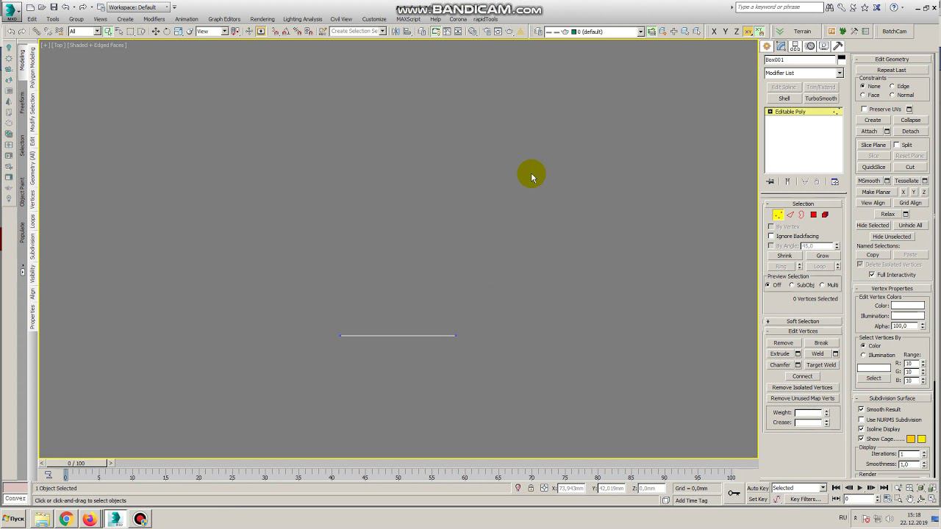Screen dimensions: 941x529
Task: Open Configure Modifier Sets icon
Action: (x=834, y=181)
